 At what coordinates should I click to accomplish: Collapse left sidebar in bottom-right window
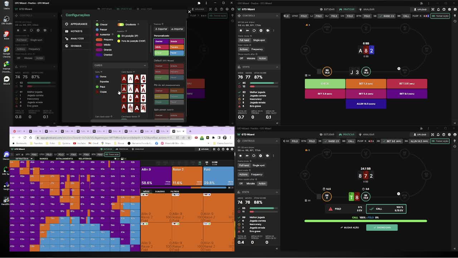coord(277,248)
